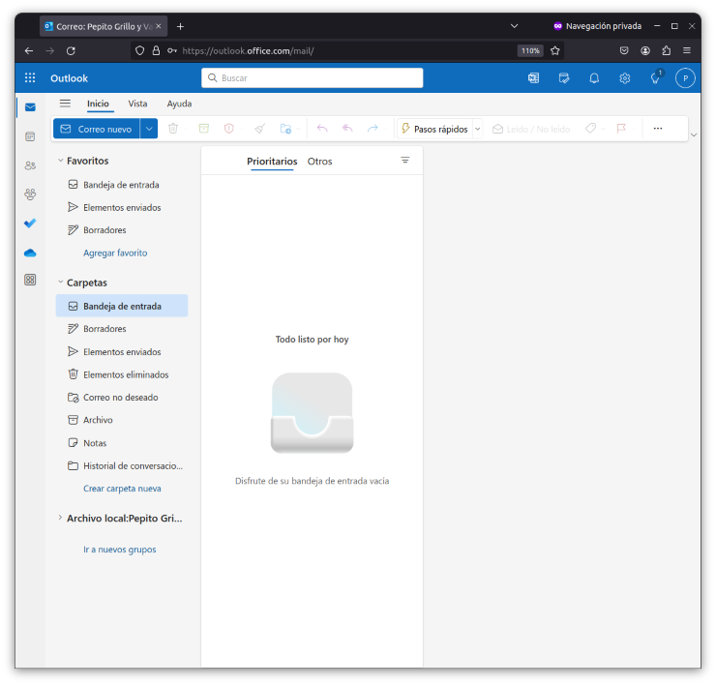Open Borradores under Favoritos
Screen dimensions: 716x685
tap(122, 229)
